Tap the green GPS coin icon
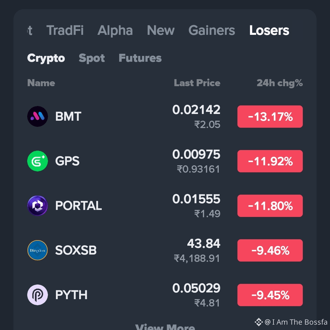The height and width of the screenshot is (330, 330). coord(38,161)
